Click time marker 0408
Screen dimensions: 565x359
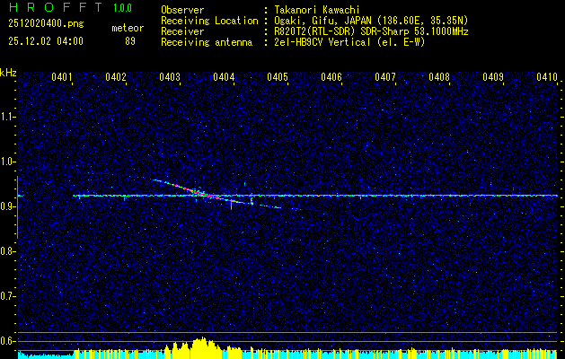[439, 77]
